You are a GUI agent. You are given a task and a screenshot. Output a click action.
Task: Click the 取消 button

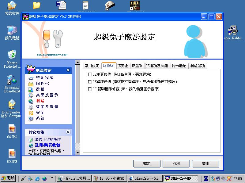(x=176, y=163)
